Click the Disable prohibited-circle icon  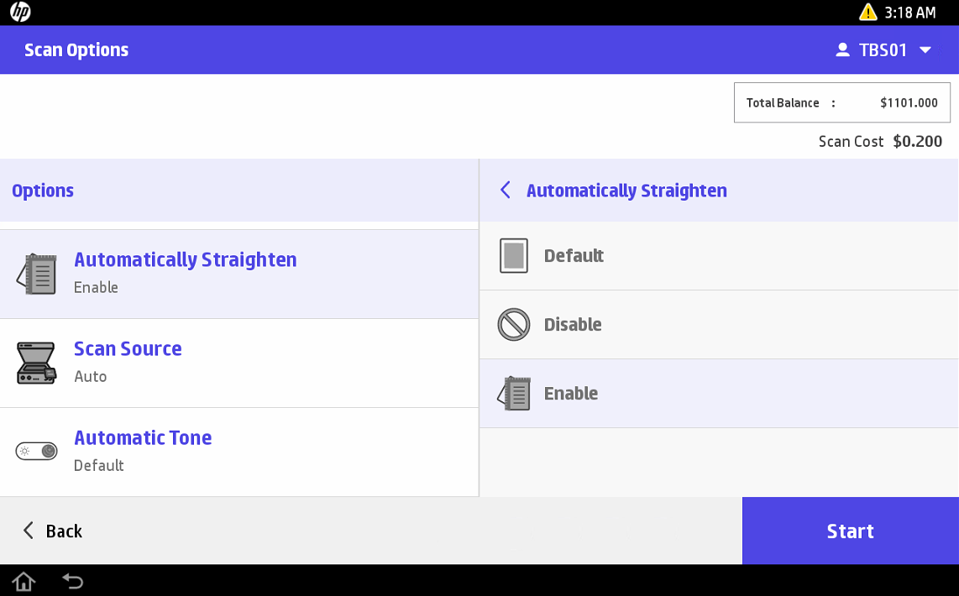pos(514,325)
